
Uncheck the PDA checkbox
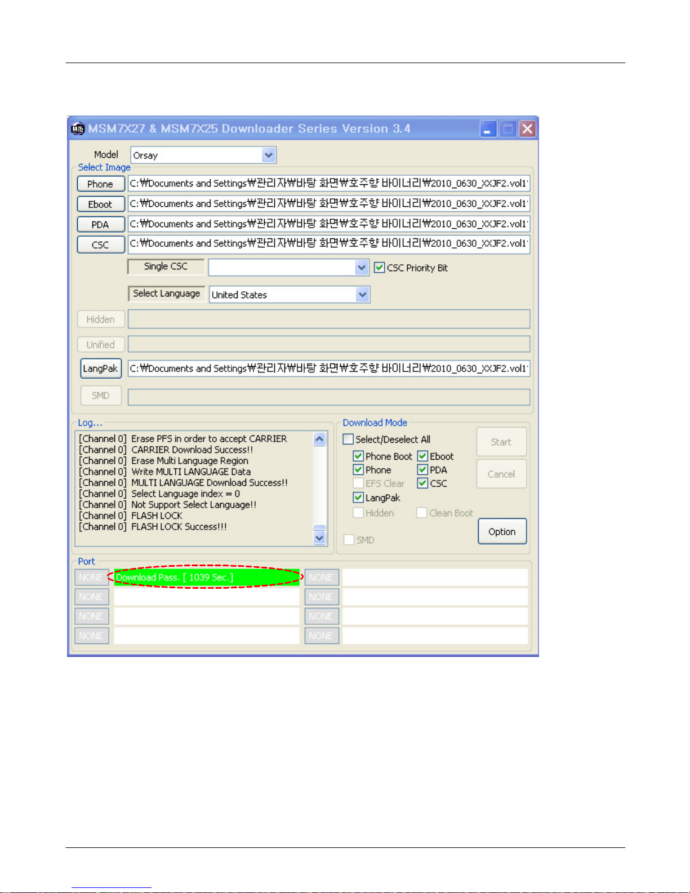422,469
